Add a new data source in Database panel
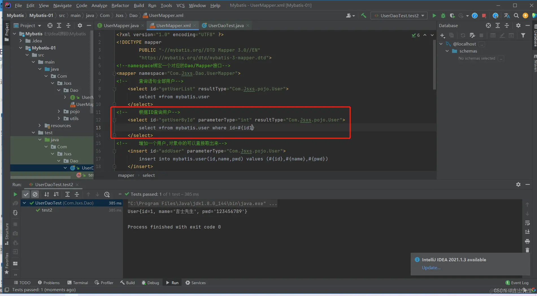The height and width of the screenshot is (296, 537). tap(442, 35)
